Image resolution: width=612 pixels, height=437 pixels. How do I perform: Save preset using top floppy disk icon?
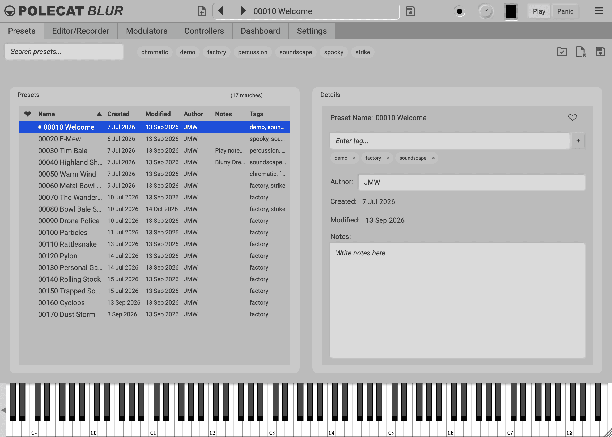click(410, 11)
